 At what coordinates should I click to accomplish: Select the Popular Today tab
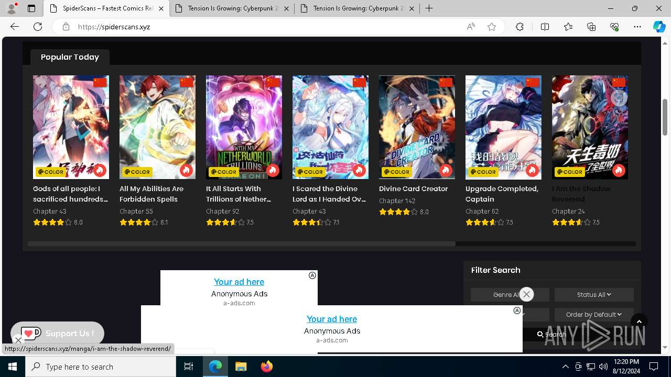pos(70,57)
